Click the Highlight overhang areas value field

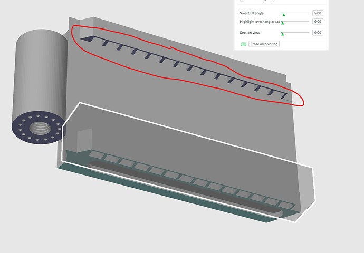(318, 22)
